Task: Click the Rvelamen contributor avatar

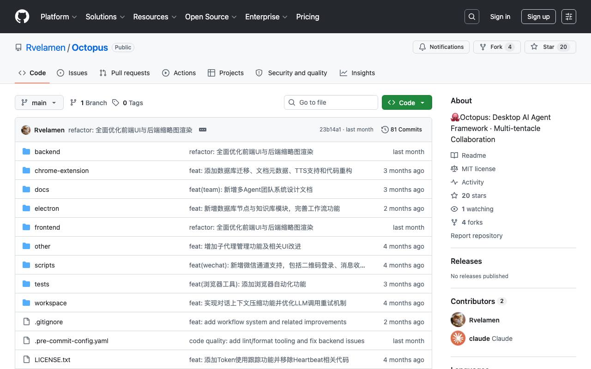Action: (458, 320)
